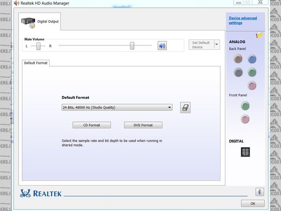Switch to the Digital Output tab
The width and height of the screenshot is (281, 211).
click(x=40, y=22)
